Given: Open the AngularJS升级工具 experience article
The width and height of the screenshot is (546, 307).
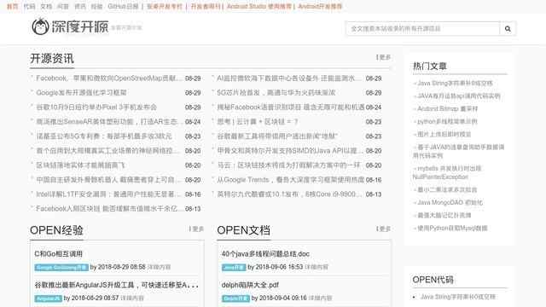Looking at the screenshot, I should pyautogui.click(x=117, y=285).
